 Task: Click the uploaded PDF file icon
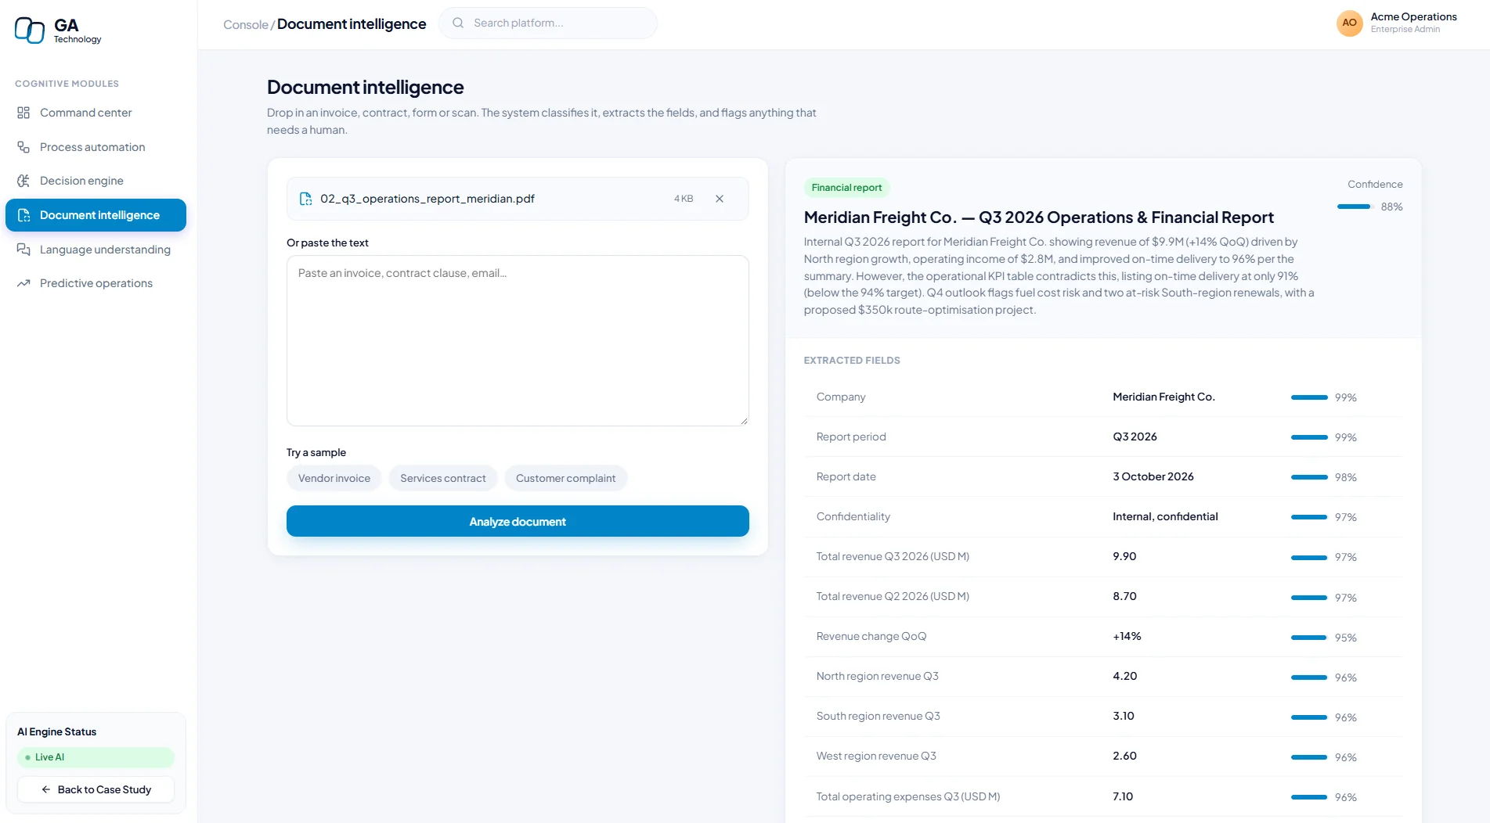tap(306, 199)
